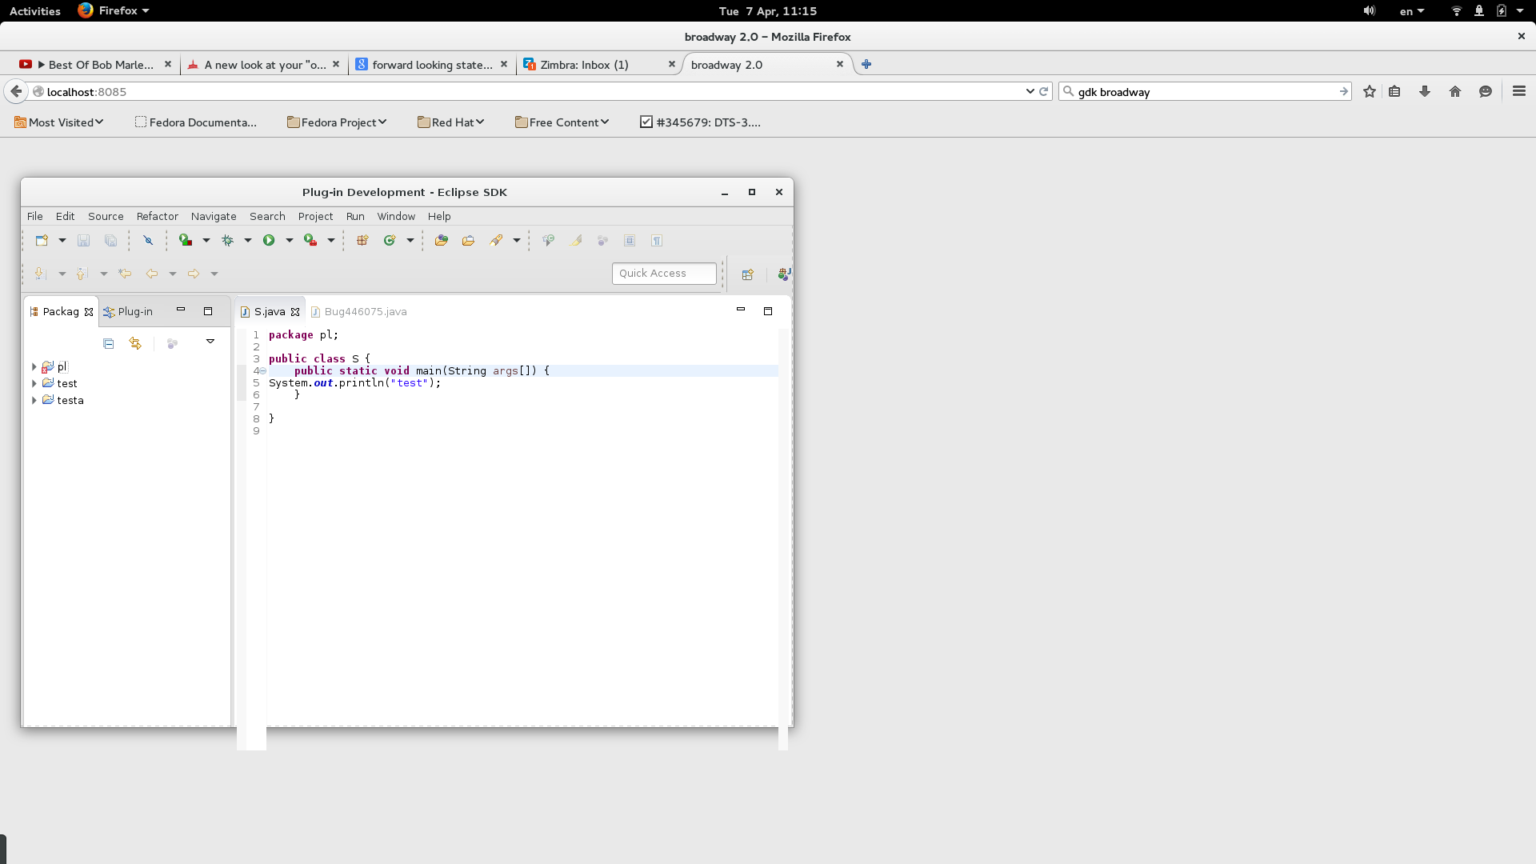Click the Open Type icon
This screenshot has width=1536, height=864.
(441, 240)
